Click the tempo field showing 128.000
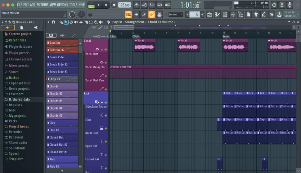 click(x=124, y=5)
